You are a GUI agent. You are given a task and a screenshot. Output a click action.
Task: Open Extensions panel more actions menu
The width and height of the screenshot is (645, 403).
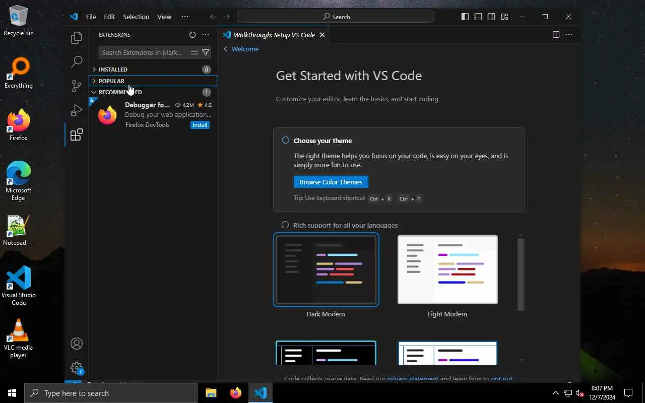click(206, 35)
